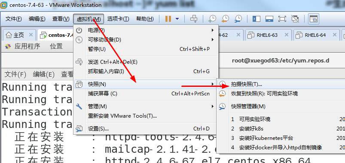Choose 恢复到快照(R): 可用实验环境

(281, 94)
